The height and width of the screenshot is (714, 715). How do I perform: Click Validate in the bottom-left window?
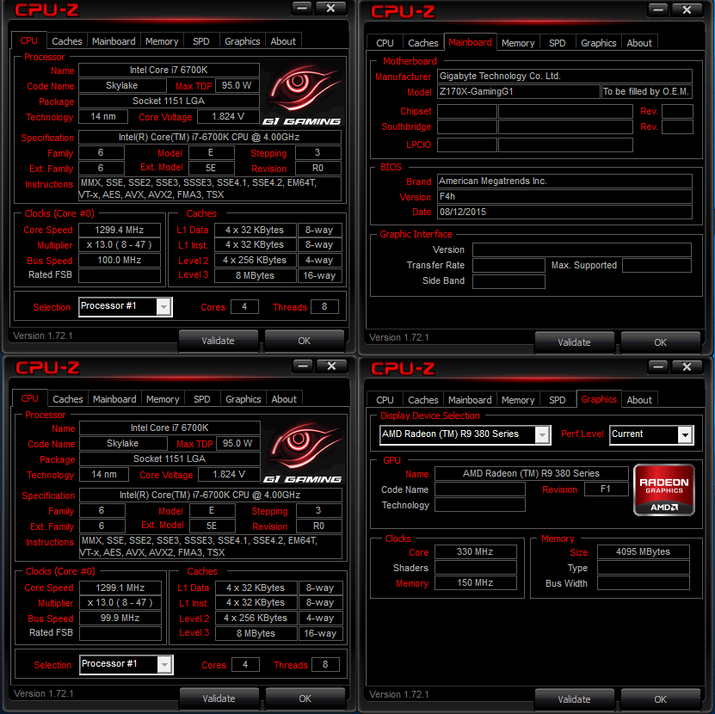pos(219,699)
